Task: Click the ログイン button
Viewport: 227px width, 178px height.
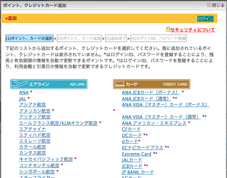Action: tap(205, 19)
